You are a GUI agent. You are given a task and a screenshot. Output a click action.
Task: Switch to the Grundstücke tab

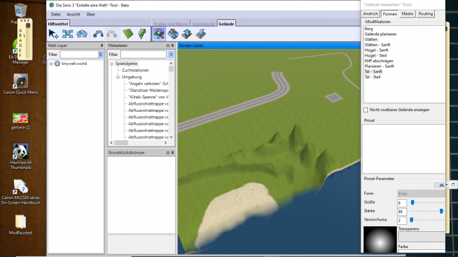click(203, 24)
